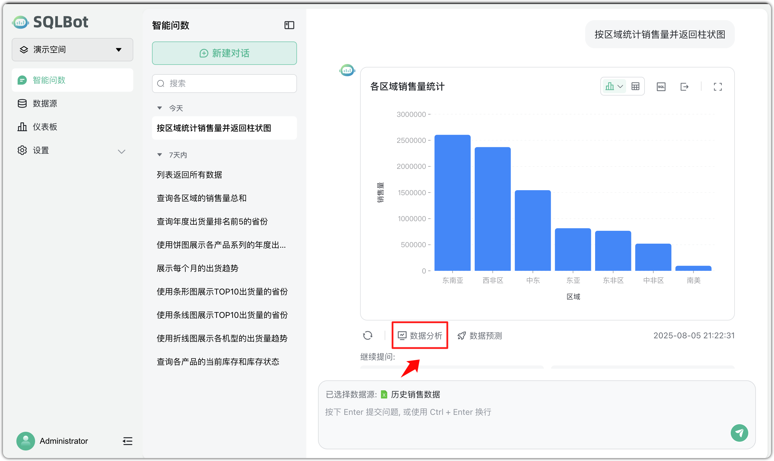This screenshot has width=774, height=461.
Task: Open the 演示空间 workspace dropdown
Action: [x=72, y=49]
